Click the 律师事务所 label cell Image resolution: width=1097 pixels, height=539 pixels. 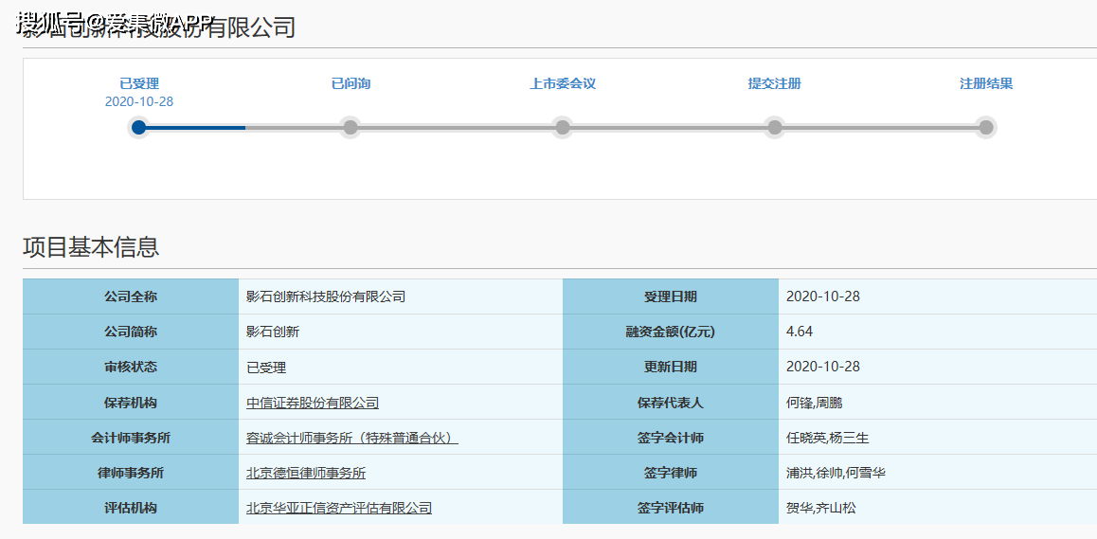pyautogui.click(x=131, y=472)
